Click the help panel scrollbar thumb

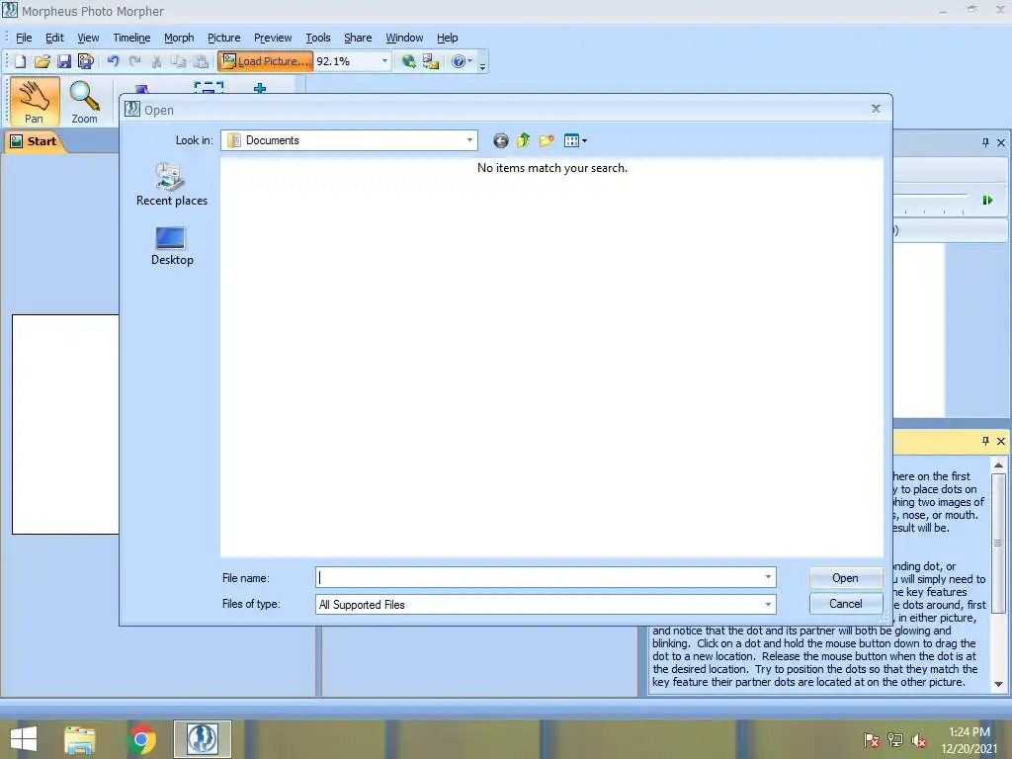(998, 543)
